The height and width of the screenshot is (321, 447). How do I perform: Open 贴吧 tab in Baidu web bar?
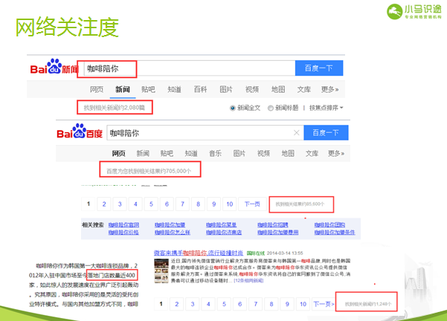[167, 154]
